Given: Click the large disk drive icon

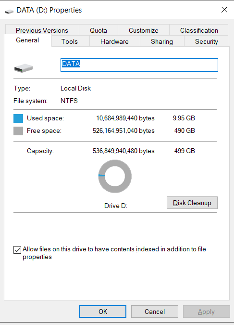Looking at the screenshot, I should coord(24,68).
